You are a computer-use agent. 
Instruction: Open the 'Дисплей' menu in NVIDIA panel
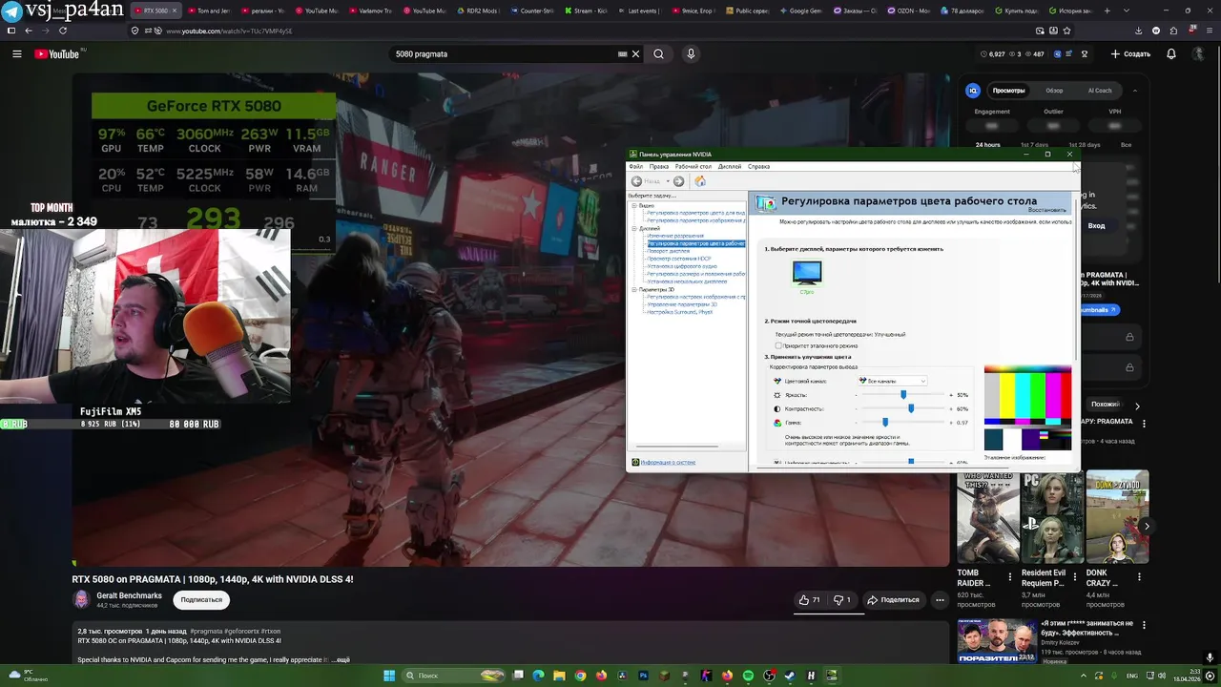pyautogui.click(x=730, y=167)
